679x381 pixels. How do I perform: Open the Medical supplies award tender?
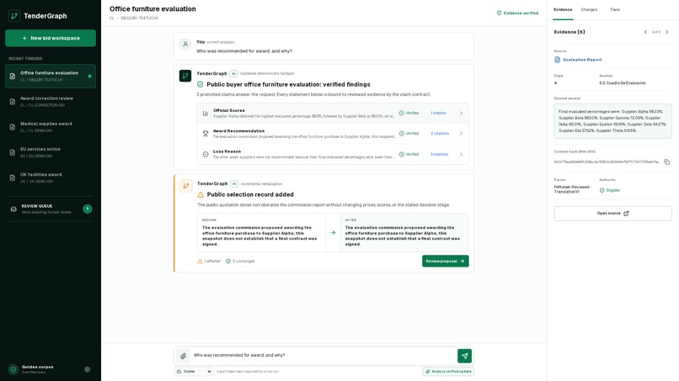pos(51,127)
